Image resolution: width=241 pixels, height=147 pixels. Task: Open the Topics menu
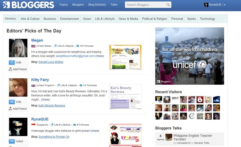coord(63,4)
